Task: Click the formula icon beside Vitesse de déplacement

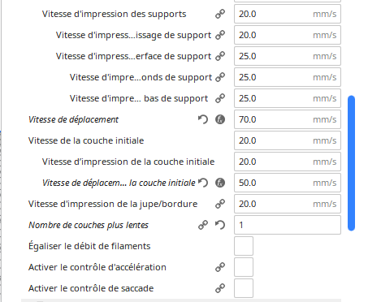Action: coord(220,119)
